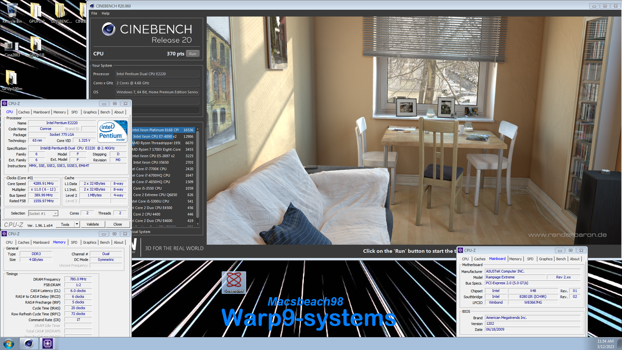
Task: Minimize the mainboard CPU-Z window
Action: coord(559,250)
